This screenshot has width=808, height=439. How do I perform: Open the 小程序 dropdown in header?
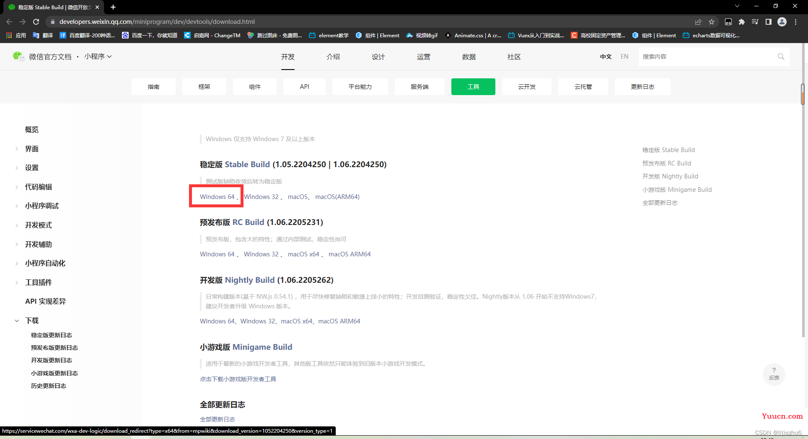(x=98, y=56)
